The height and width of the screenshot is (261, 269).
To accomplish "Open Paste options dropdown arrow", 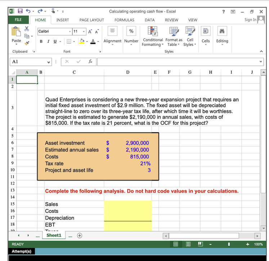I will coord(17,44).
